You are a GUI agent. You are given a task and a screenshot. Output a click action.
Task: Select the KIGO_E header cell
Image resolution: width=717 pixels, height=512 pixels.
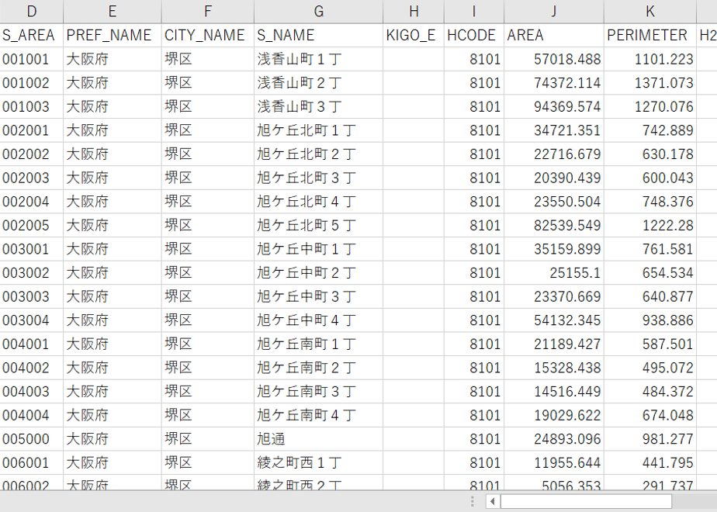[414, 35]
